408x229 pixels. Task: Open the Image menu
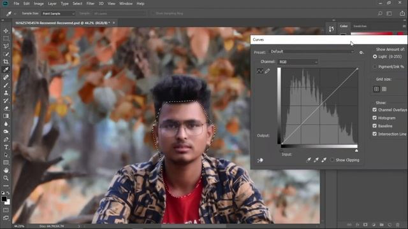point(38,4)
